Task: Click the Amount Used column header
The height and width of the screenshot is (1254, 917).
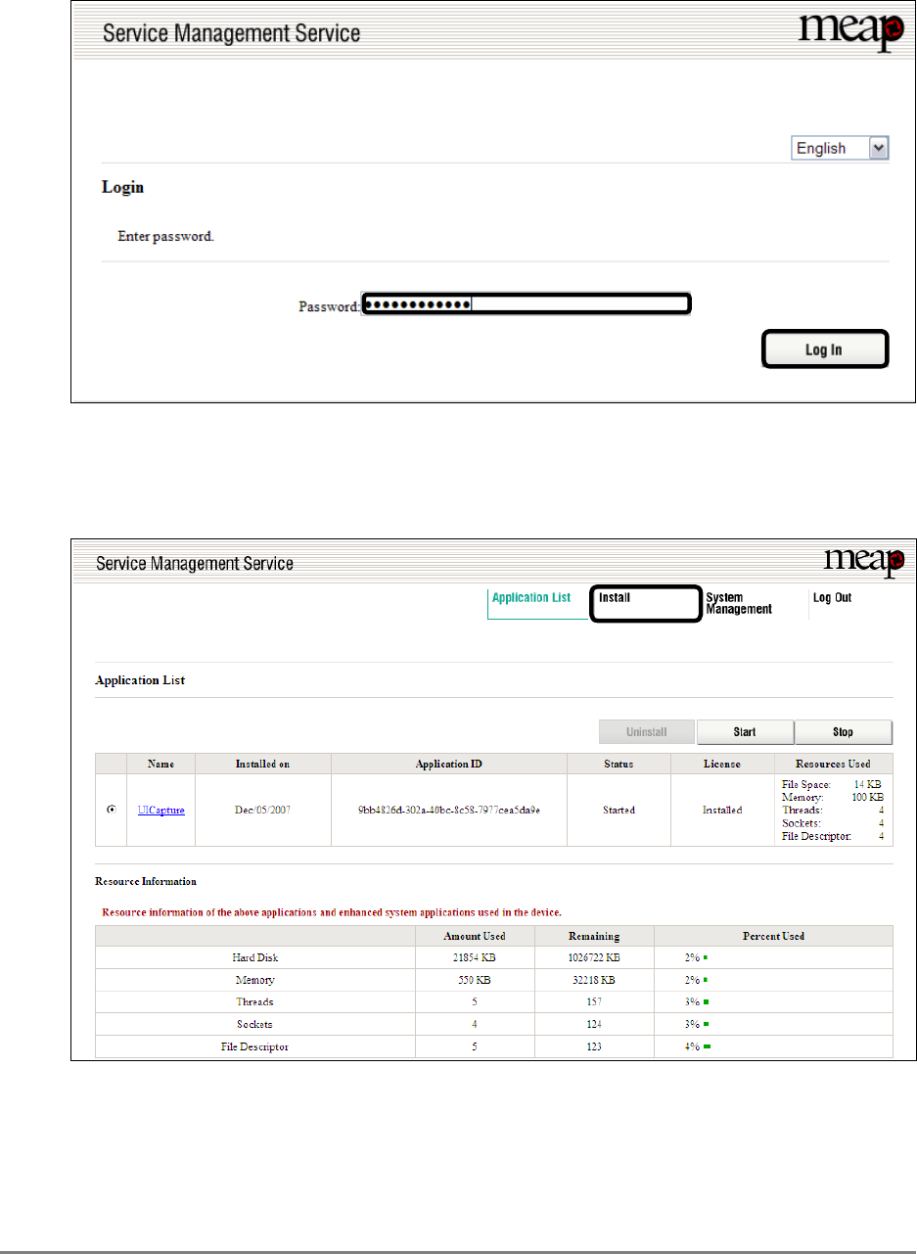Action: [475, 936]
